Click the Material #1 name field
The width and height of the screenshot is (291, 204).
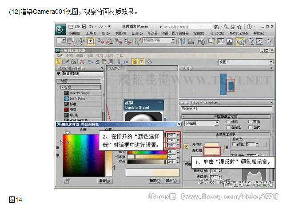227,109
